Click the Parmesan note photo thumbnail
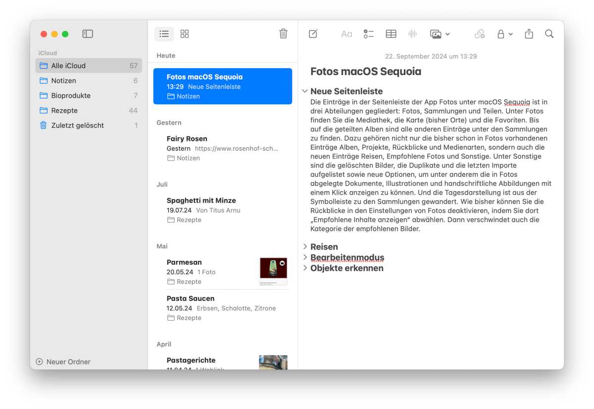 [x=273, y=271]
